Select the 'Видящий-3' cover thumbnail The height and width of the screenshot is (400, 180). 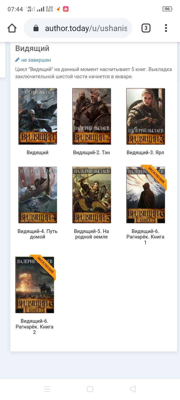coord(145,116)
